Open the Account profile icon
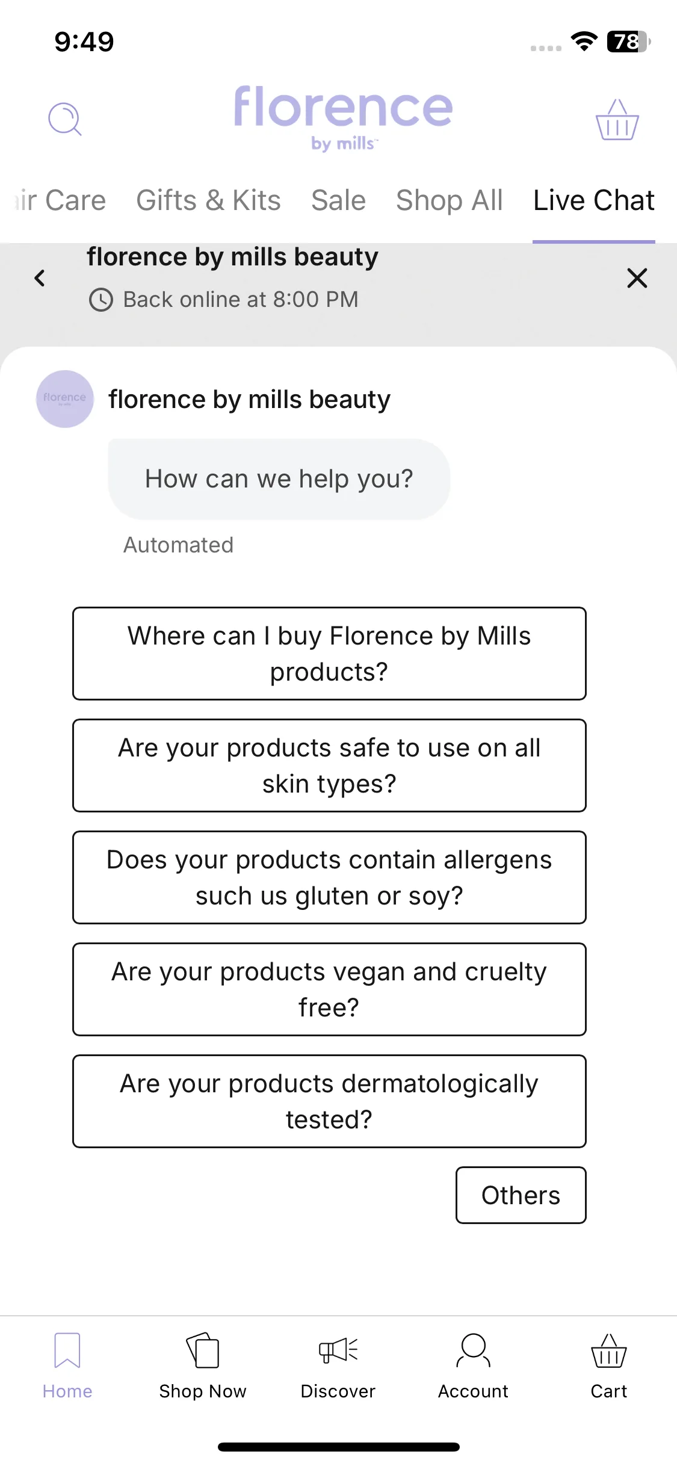 474,1350
